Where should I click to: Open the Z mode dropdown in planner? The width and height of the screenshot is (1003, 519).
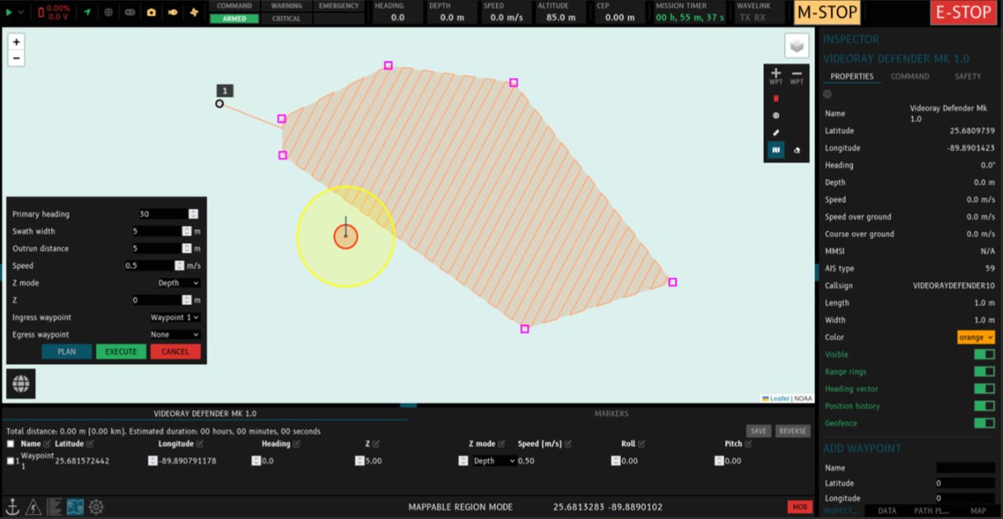click(178, 283)
